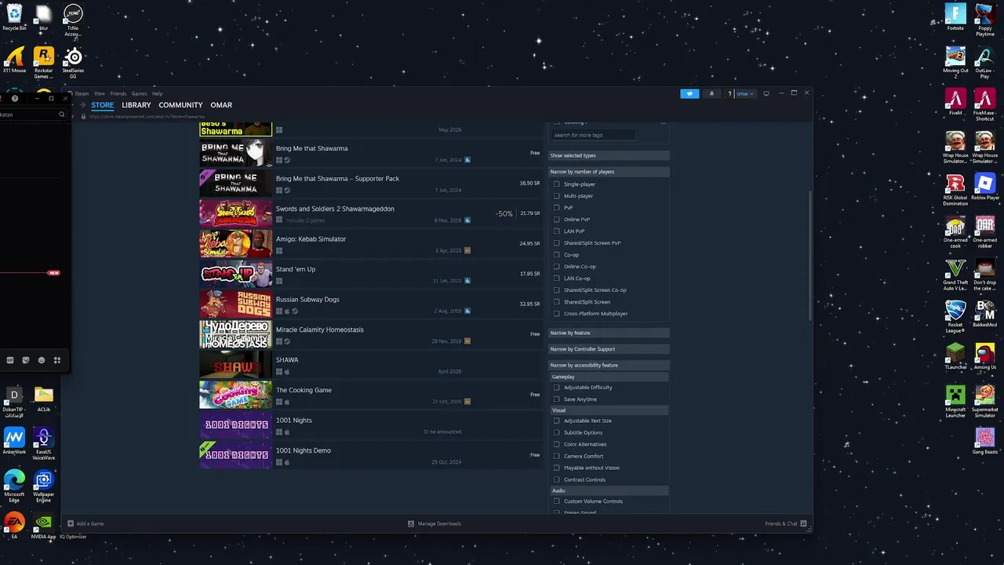The width and height of the screenshot is (1004, 565).
Task: Go to the LIBRARY tab
Action: click(136, 105)
